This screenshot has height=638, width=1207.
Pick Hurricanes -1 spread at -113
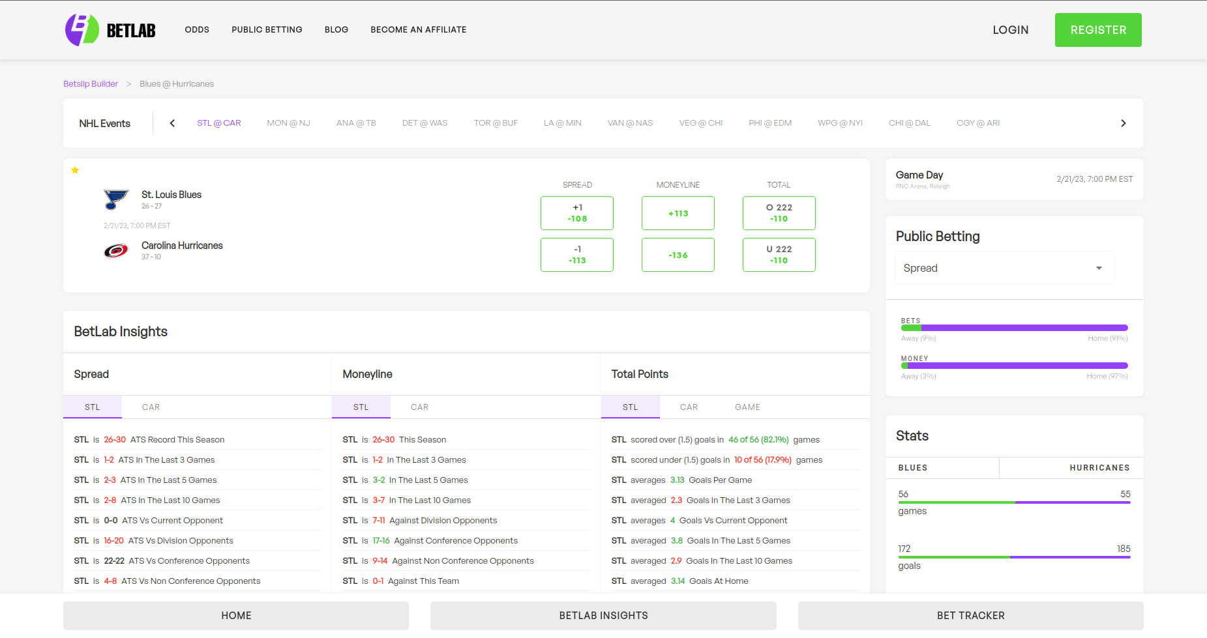577,255
